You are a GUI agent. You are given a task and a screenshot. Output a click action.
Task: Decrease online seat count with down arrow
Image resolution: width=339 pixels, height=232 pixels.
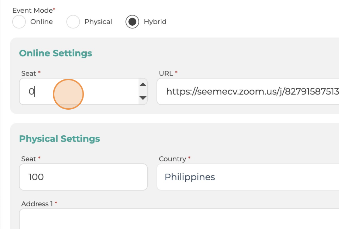pos(143,98)
